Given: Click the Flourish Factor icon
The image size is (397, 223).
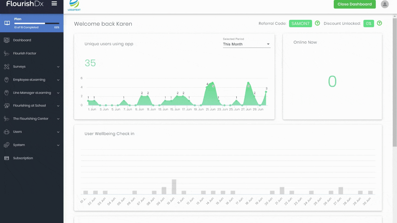Looking at the screenshot, I should (x=7, y=53).
